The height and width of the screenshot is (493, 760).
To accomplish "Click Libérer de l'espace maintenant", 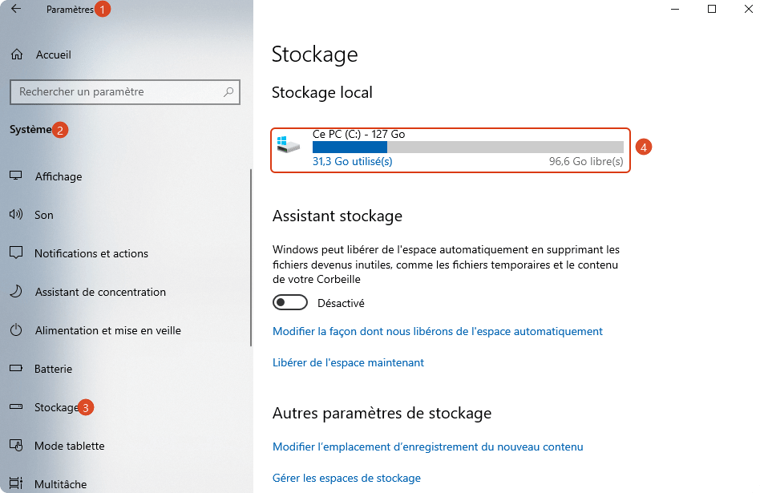I will (x=348, y=362).
